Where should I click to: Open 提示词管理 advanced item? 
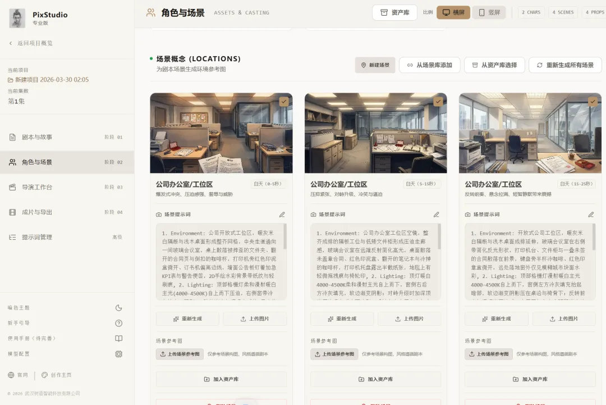(x=67, y=237)
